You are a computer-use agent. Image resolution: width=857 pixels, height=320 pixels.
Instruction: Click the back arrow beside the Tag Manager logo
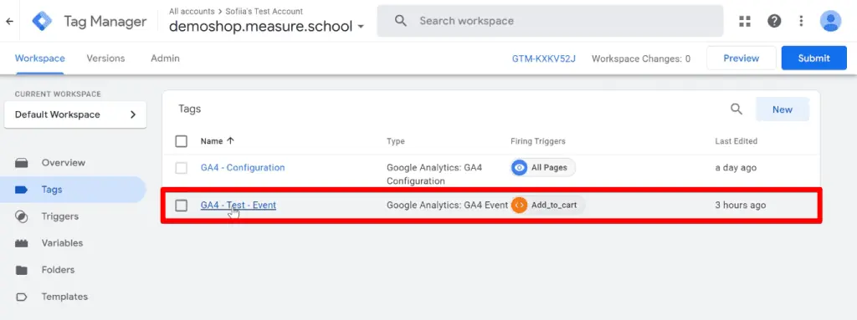10,21
